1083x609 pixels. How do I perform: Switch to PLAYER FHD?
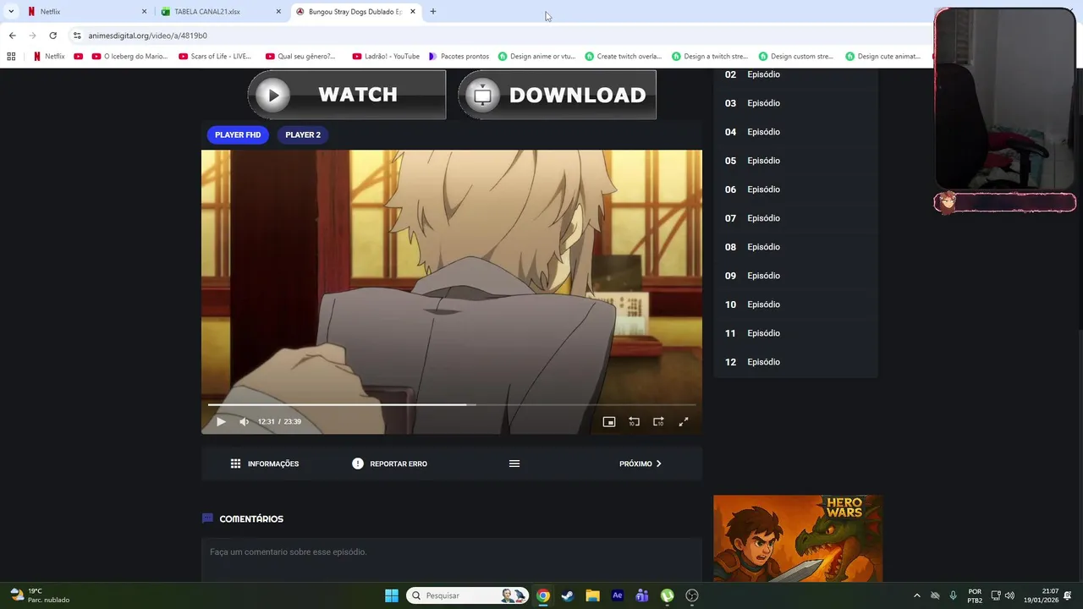point(238,134)
